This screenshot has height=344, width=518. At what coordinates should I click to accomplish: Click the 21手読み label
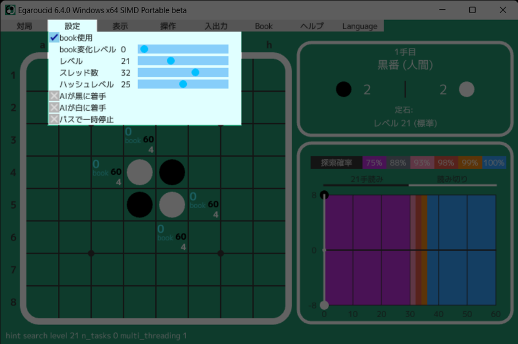click(x=367, y=179)
